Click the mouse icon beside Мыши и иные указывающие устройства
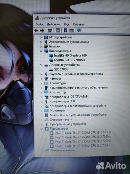This screenshot has height=174, width=130. point(47,115)
